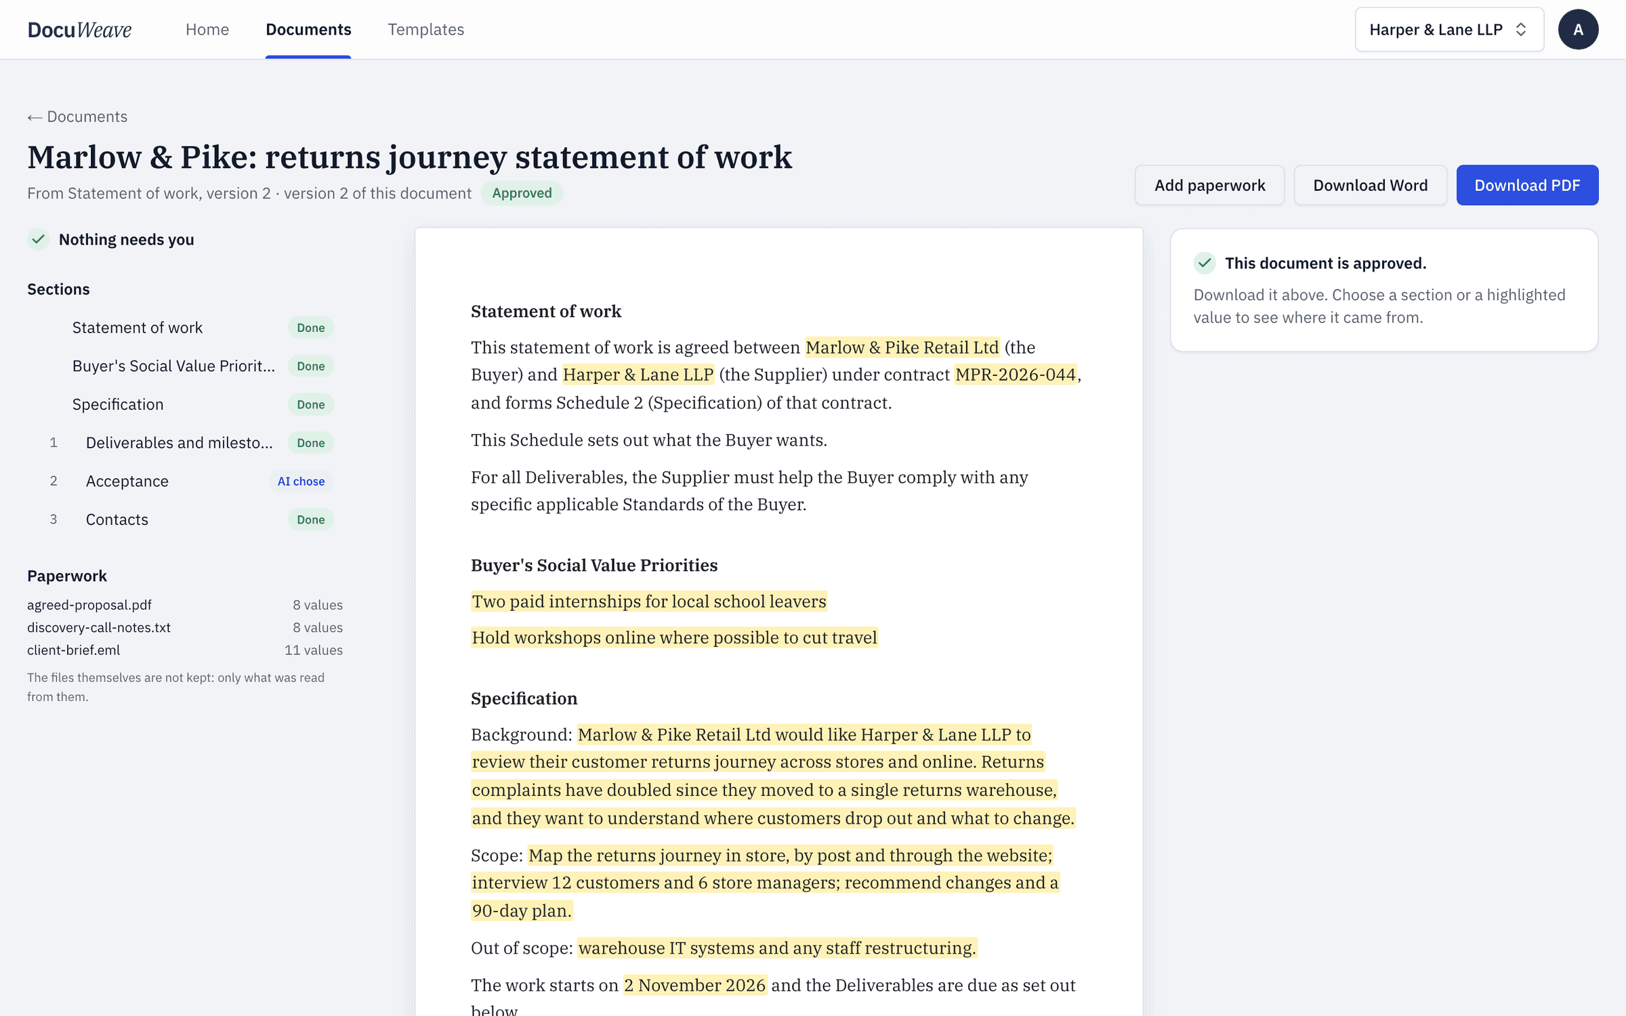Go to the Home tab
Image resolution: width=1626 pixels, height=1016 pixels.
click(x=207, y=29)
